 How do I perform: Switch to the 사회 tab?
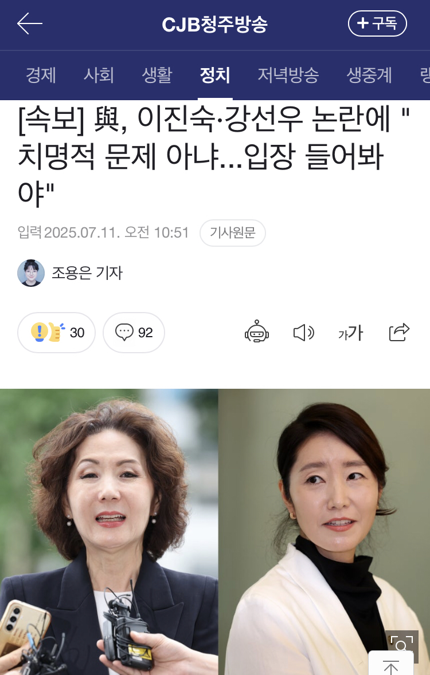[99, 75]
